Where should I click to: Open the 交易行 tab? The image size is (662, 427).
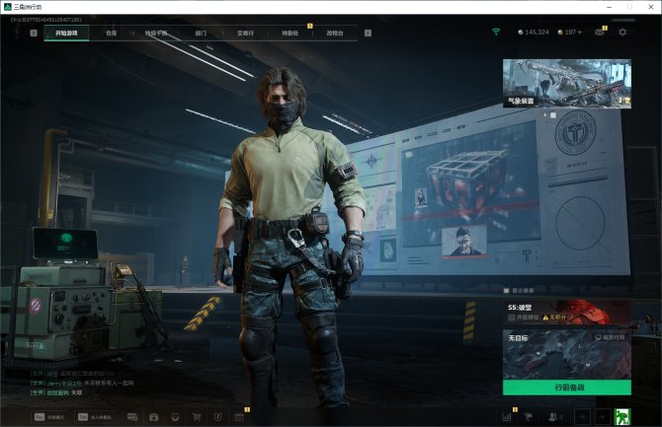pyautogui.click(x=245, y=33)
